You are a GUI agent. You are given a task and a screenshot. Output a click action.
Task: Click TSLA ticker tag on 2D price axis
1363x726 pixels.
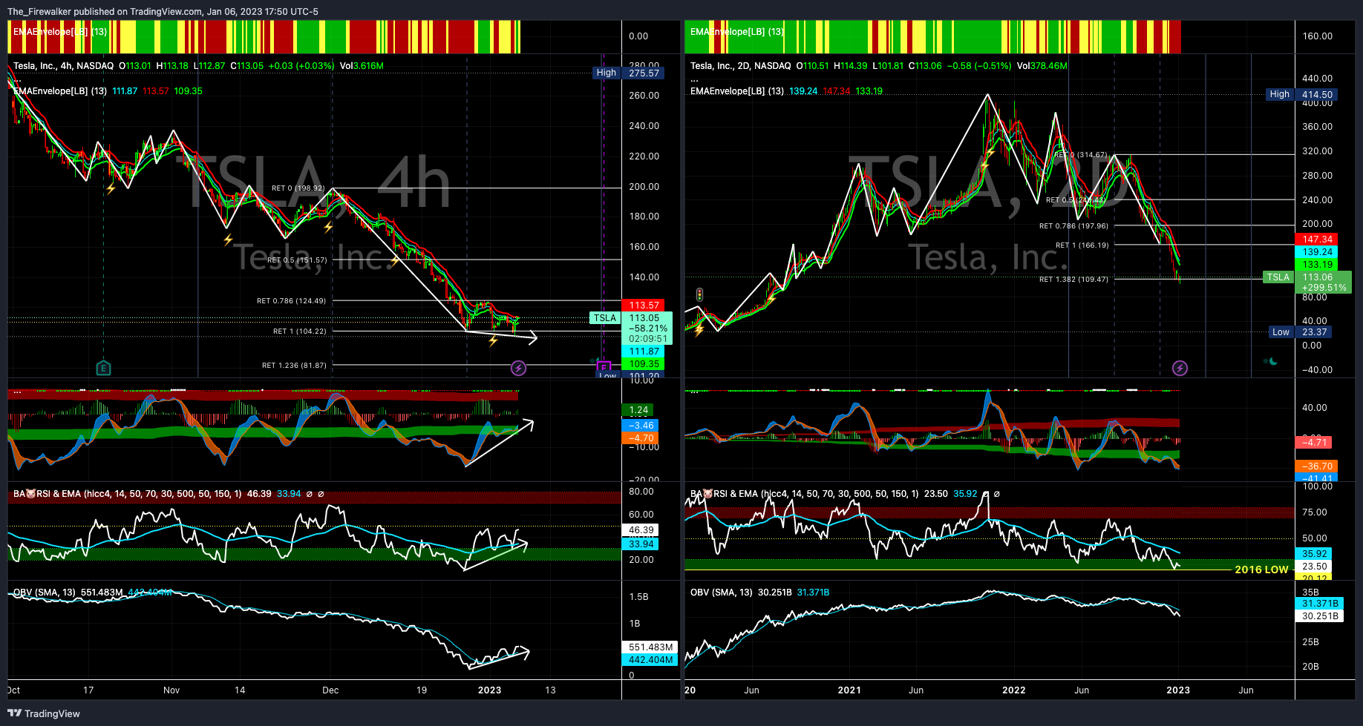pos(1278,277)
